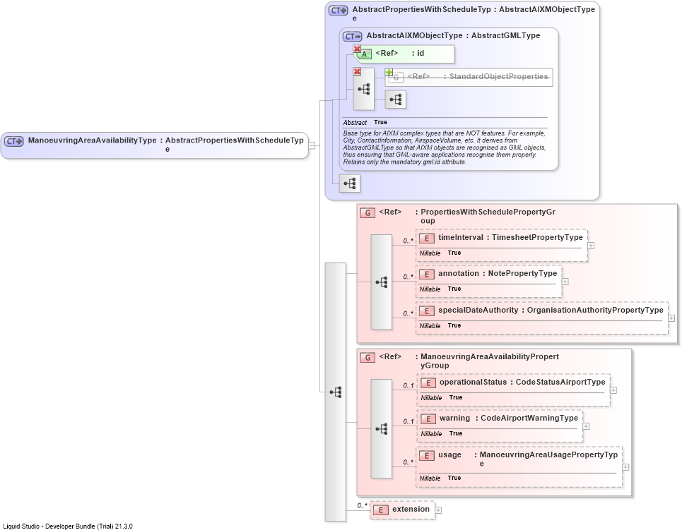Select warning : CodeAirportWarningType text
The image size is (682, 530).
(508, 418)
